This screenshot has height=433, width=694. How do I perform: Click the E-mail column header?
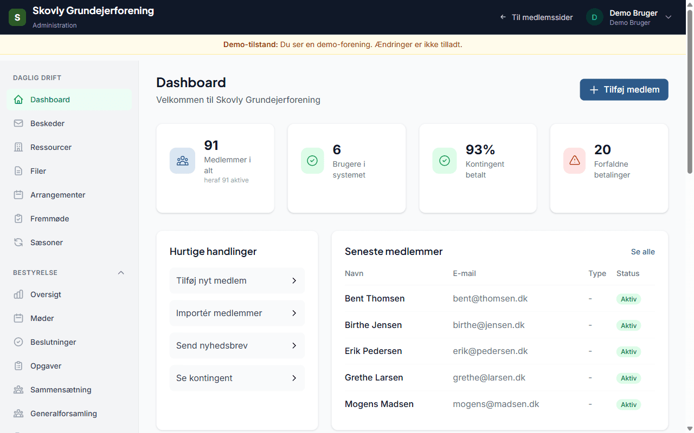coord(465,273)
